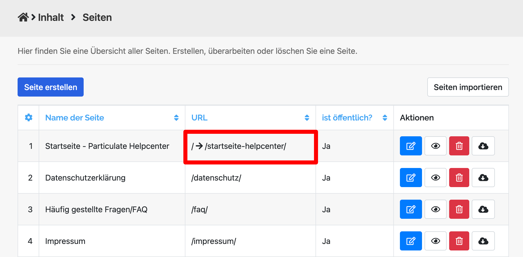
Task: Select Seiten in the breadcrumb
Action: [x=97, y=17]
